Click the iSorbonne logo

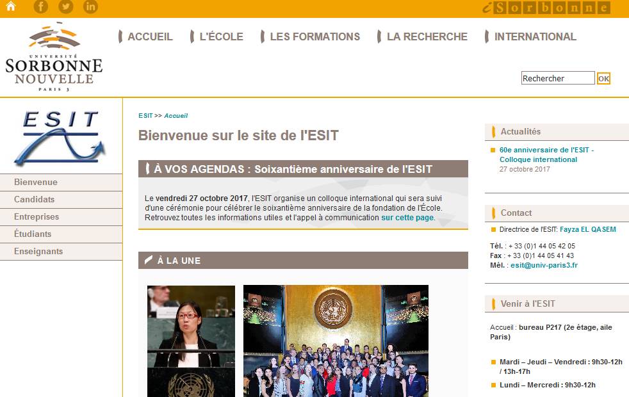pyautogui.click(x=546, y=7)
